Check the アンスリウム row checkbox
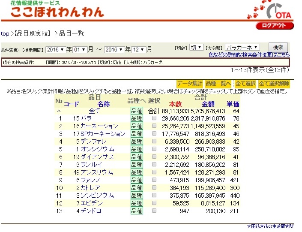Screen dimensions: 302x232 tap(154, 172)
